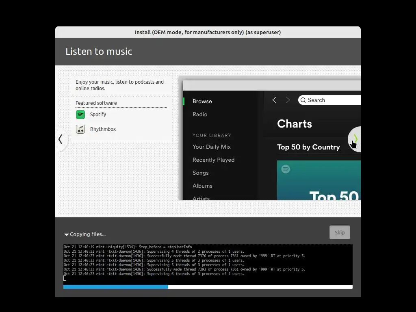The width and height of the screenshot is (416, 312).
Task: Click the Charts heading
Action: pos(295,123)
